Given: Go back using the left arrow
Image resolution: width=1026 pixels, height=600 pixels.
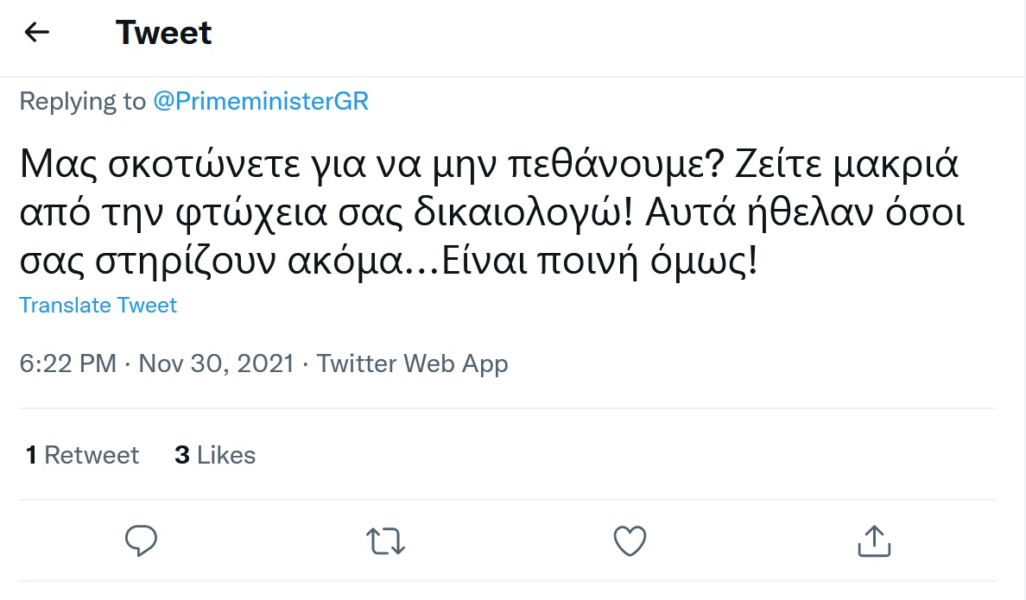Looking at the screenshot, I should pyautogui.click(x=37, y=33).
